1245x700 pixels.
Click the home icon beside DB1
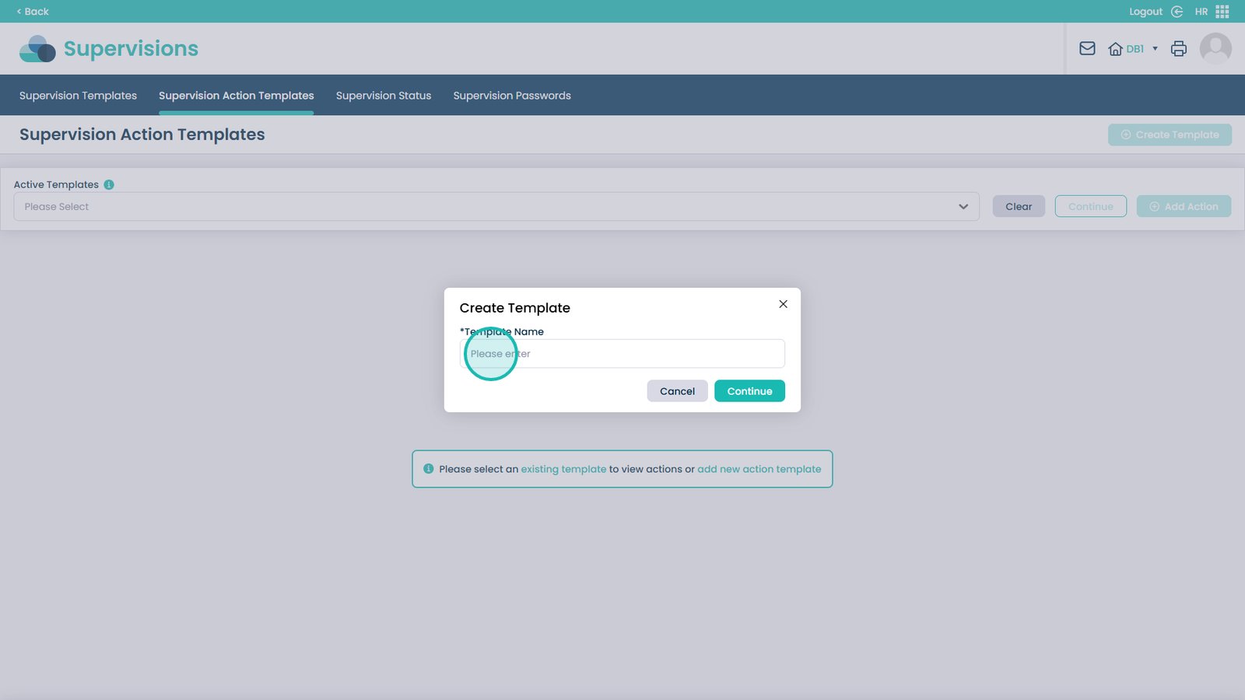1115,49
